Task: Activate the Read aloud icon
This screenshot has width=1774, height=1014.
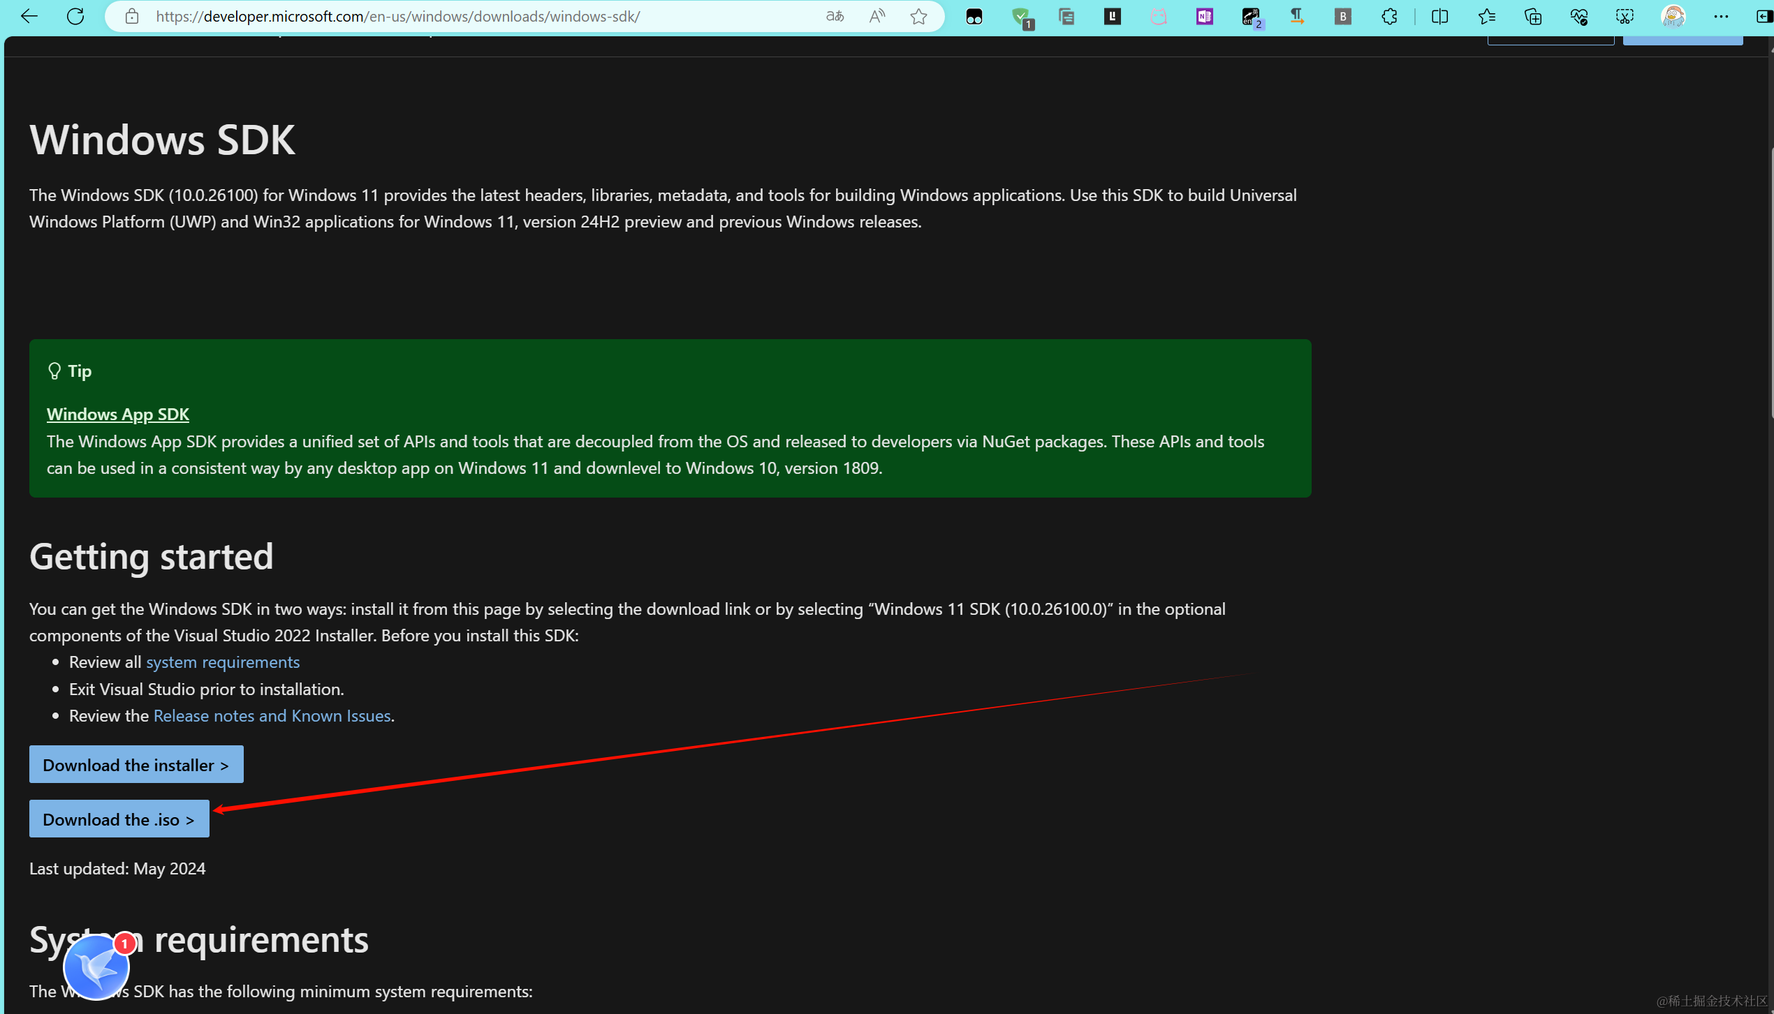Action: 877,16
